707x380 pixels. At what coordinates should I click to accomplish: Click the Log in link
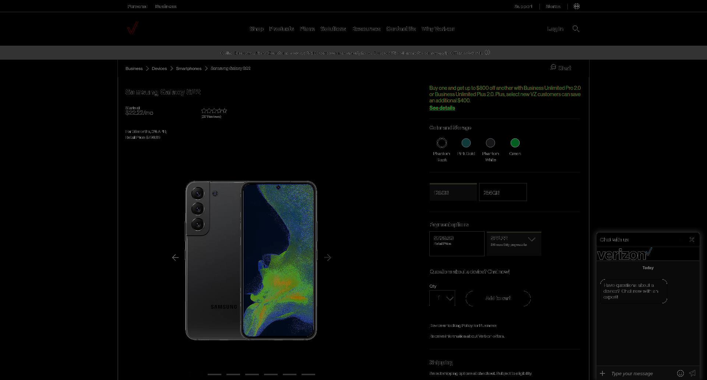(x=555, y=29)
